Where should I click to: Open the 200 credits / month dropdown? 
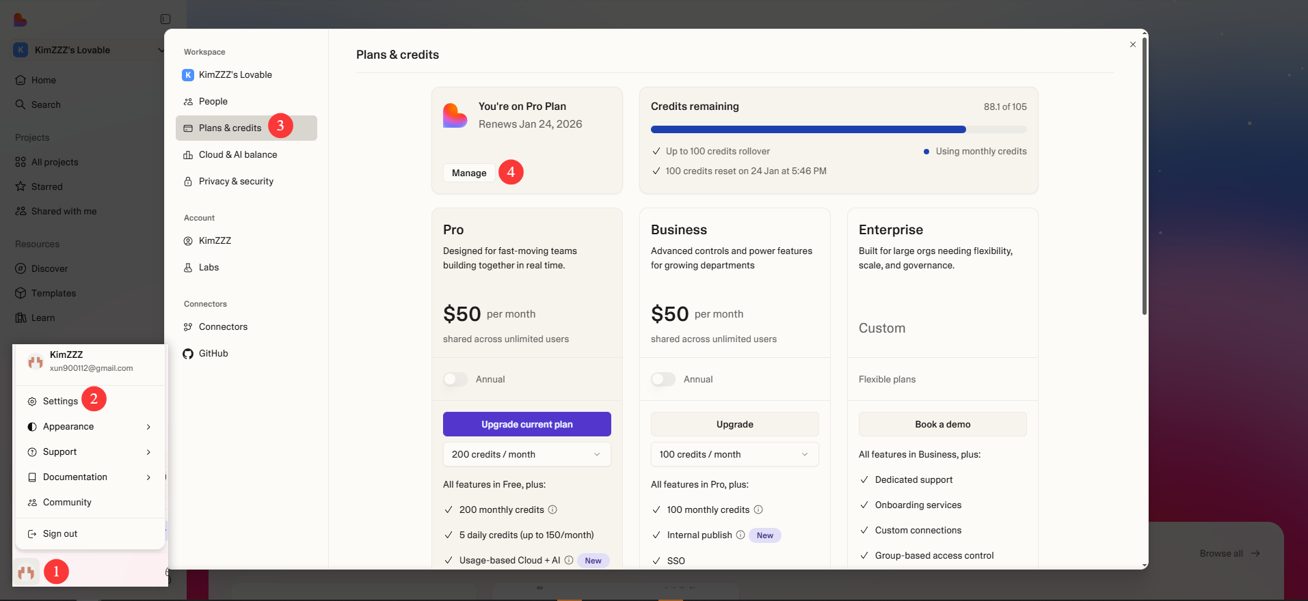tap(527, 454)
